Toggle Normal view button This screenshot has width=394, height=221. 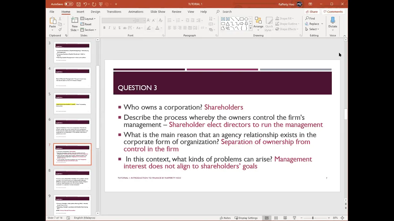point(267,218)
